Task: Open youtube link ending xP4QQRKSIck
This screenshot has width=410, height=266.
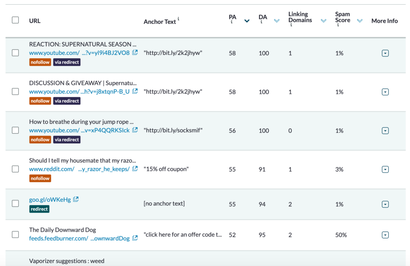Action: [x=79, y=130]
